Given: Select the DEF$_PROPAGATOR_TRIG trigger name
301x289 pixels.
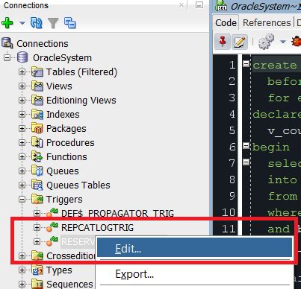Looking at the screenshot, I should click(x=117, y=213).
